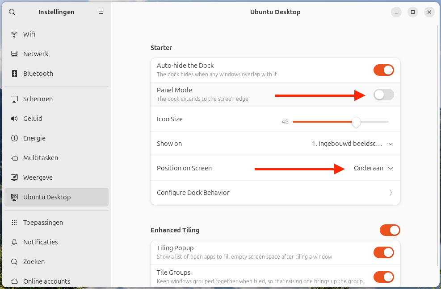
Task: Click the Multitasken icon in the sidebar
Action: [14, 158]
